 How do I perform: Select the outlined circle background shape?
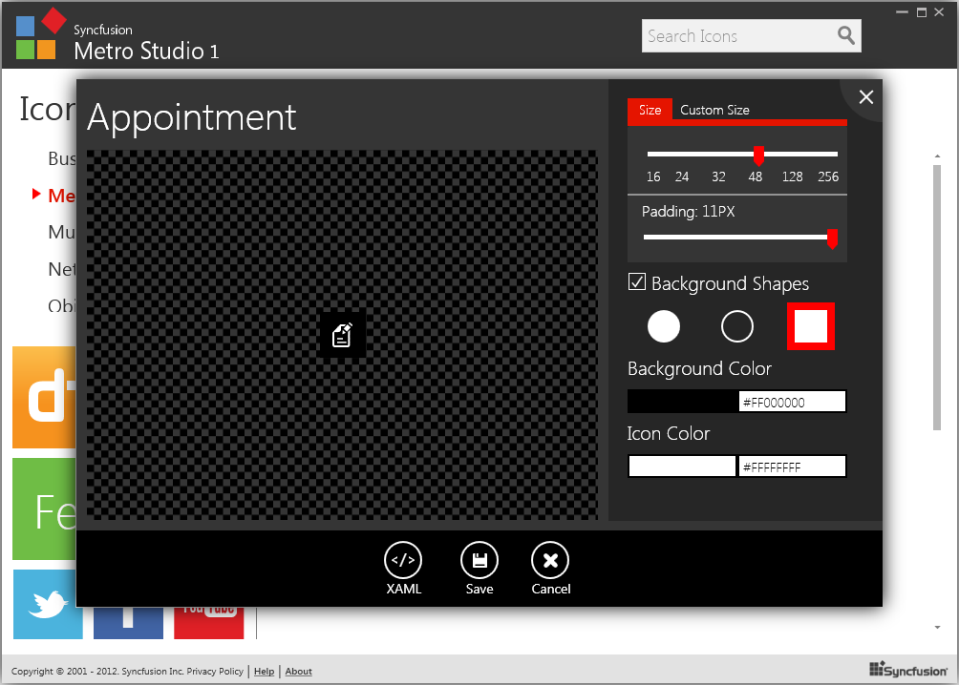tap(736, 326)
